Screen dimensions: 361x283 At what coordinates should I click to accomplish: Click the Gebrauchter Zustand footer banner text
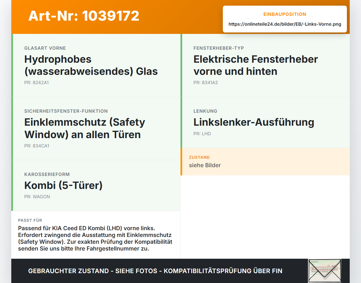coord(155,271)
